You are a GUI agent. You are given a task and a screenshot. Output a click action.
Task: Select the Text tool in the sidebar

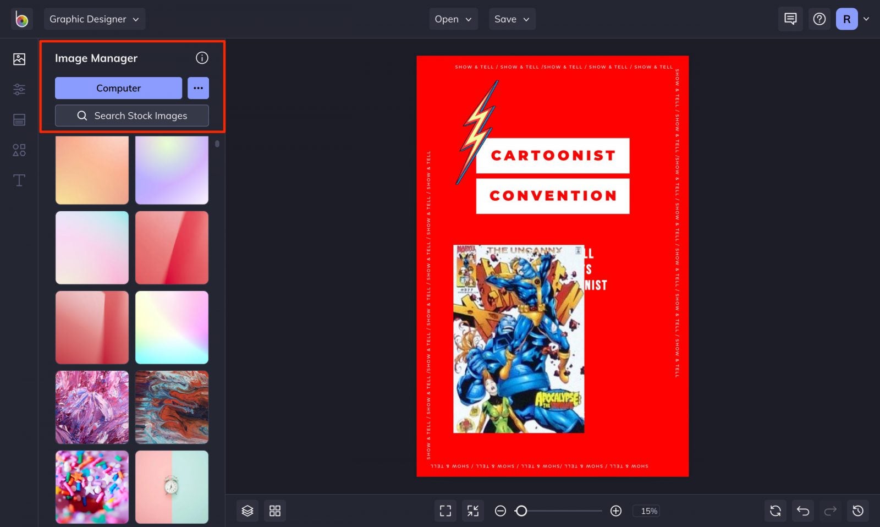click(x=19, y=180)
